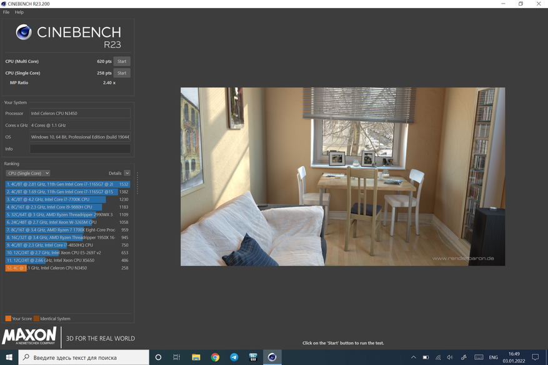This screenshot has height=365, width=548.
Task: Select the Core i9-9880H ranking row
Action: 68,207
